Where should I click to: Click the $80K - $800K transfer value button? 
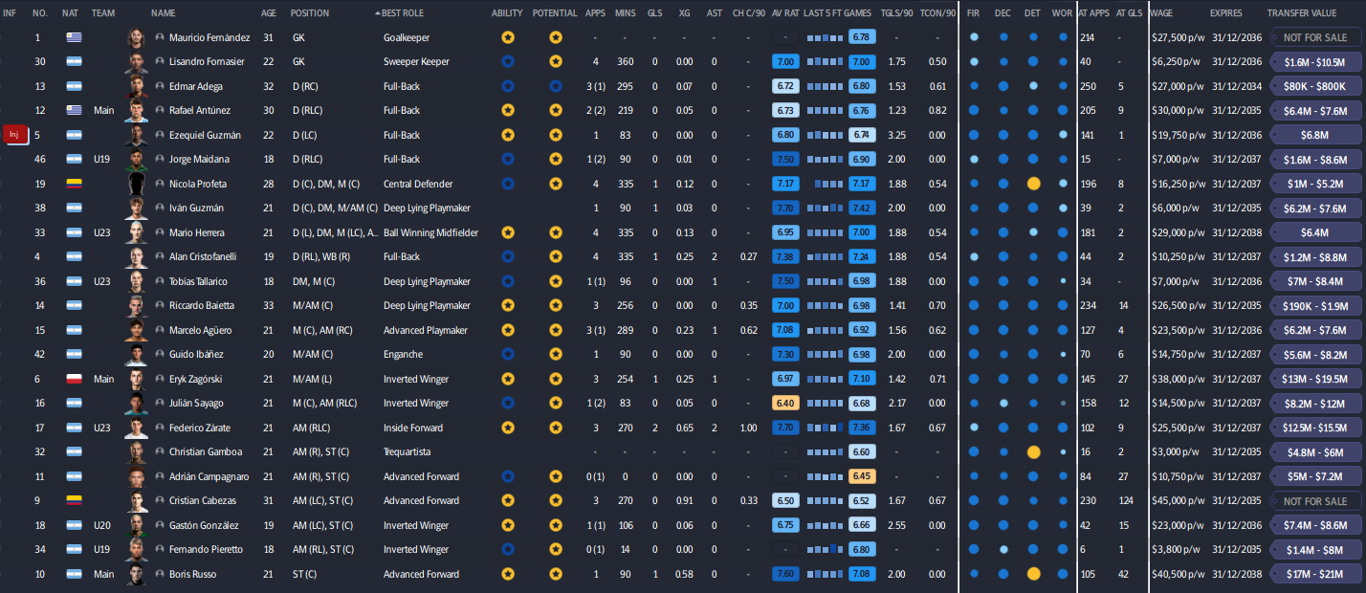(1315, 86)
